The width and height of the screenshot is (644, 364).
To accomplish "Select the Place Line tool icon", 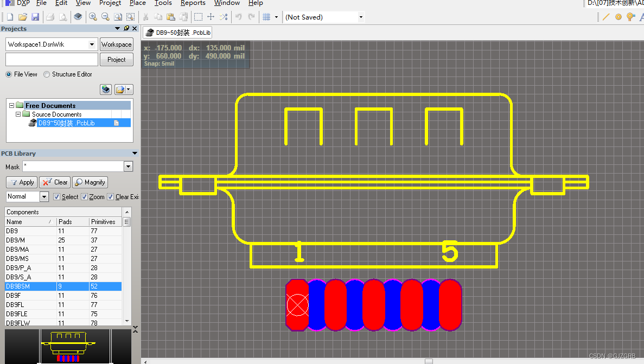I will 606,17.
